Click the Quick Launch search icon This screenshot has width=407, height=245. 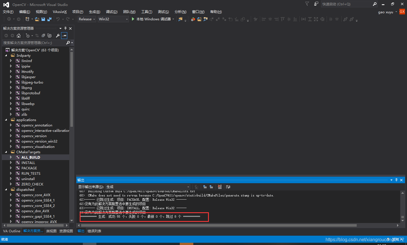[374, 4]
